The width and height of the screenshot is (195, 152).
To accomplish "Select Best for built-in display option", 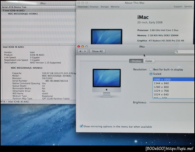I will [151, 69].
